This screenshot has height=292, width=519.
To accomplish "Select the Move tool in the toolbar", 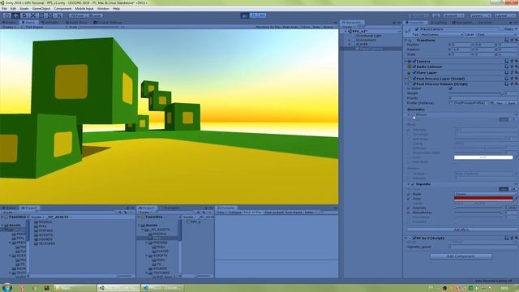I will pyautogui.click(x=15, y=15).
